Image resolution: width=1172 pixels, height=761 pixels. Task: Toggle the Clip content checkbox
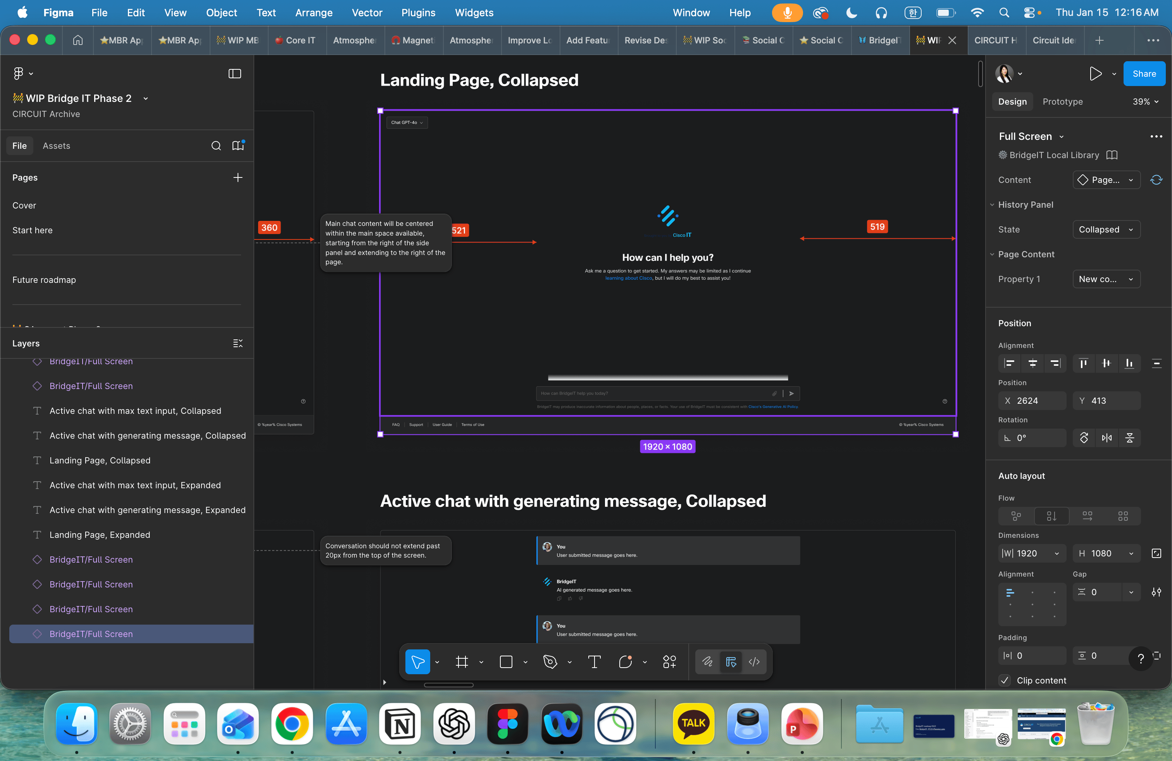click(1005, 680)
